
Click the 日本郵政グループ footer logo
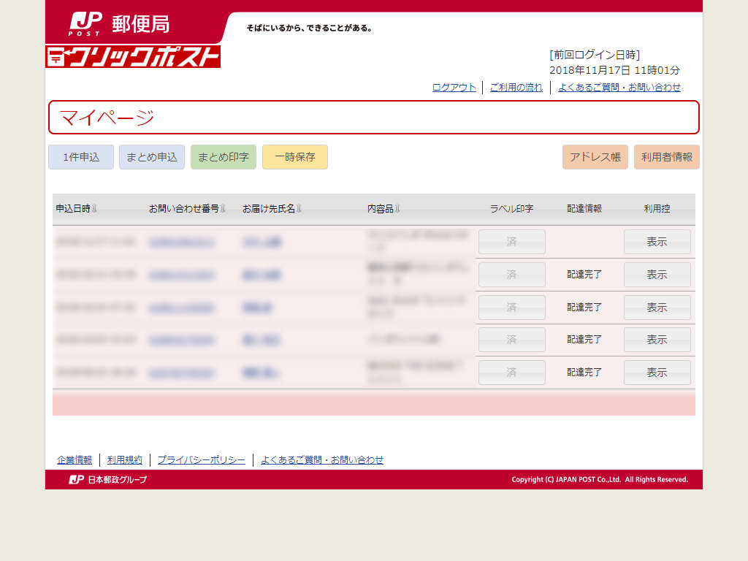point(108,479)
